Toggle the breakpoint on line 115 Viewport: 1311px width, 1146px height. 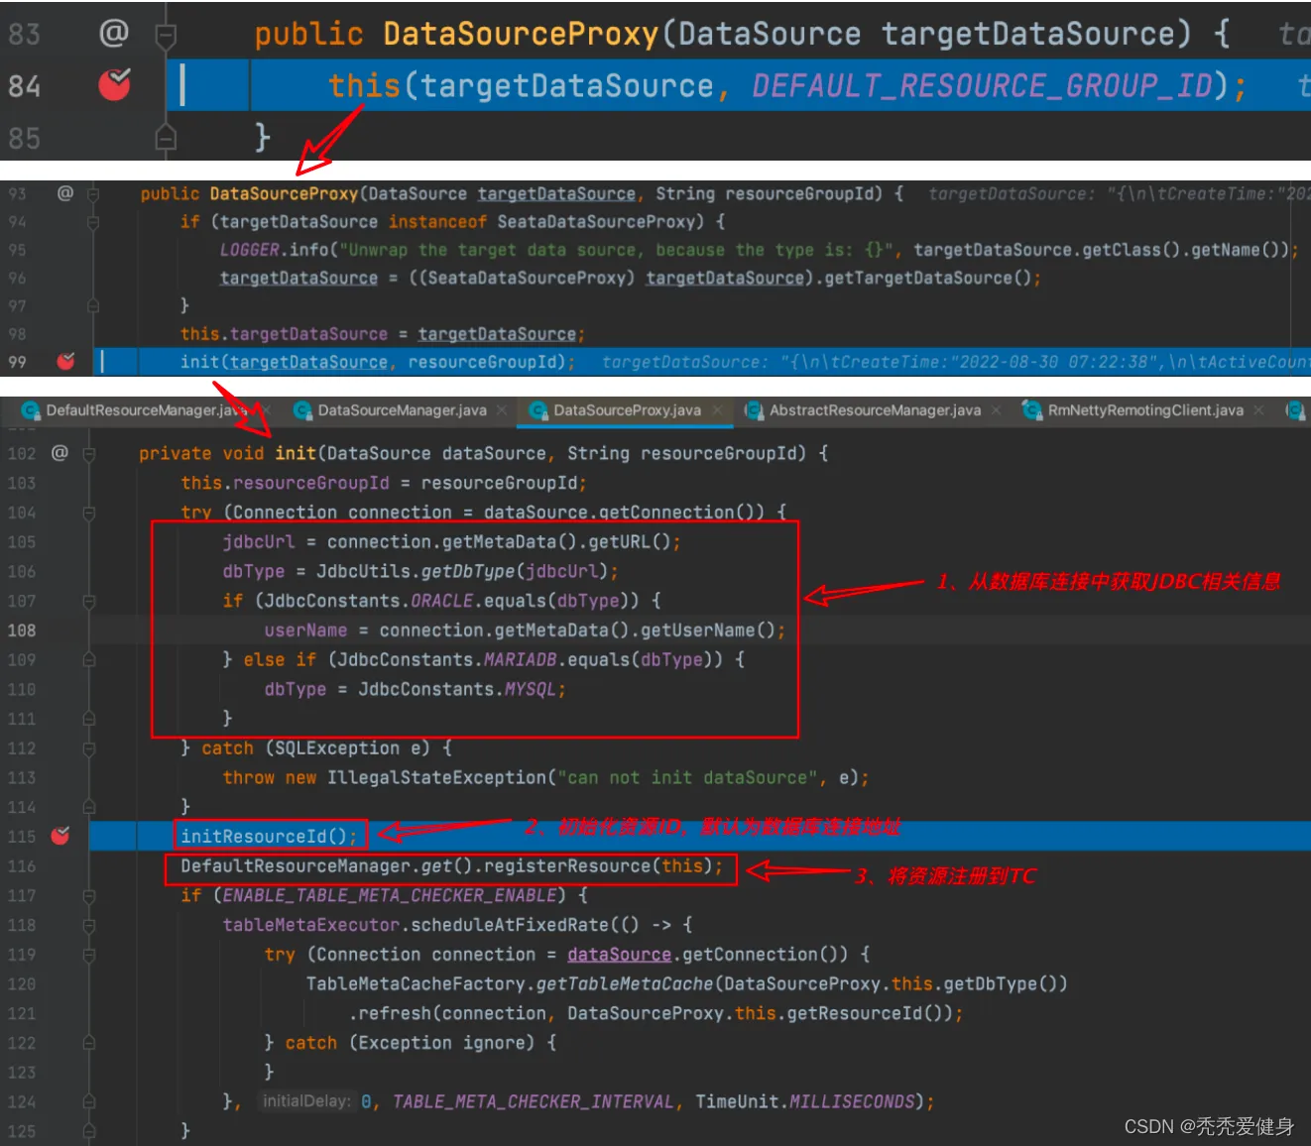60,837
